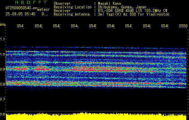Click the Observer field label
Screen dimensions: 189x120
pyautogui.click(x=62, y=3)
